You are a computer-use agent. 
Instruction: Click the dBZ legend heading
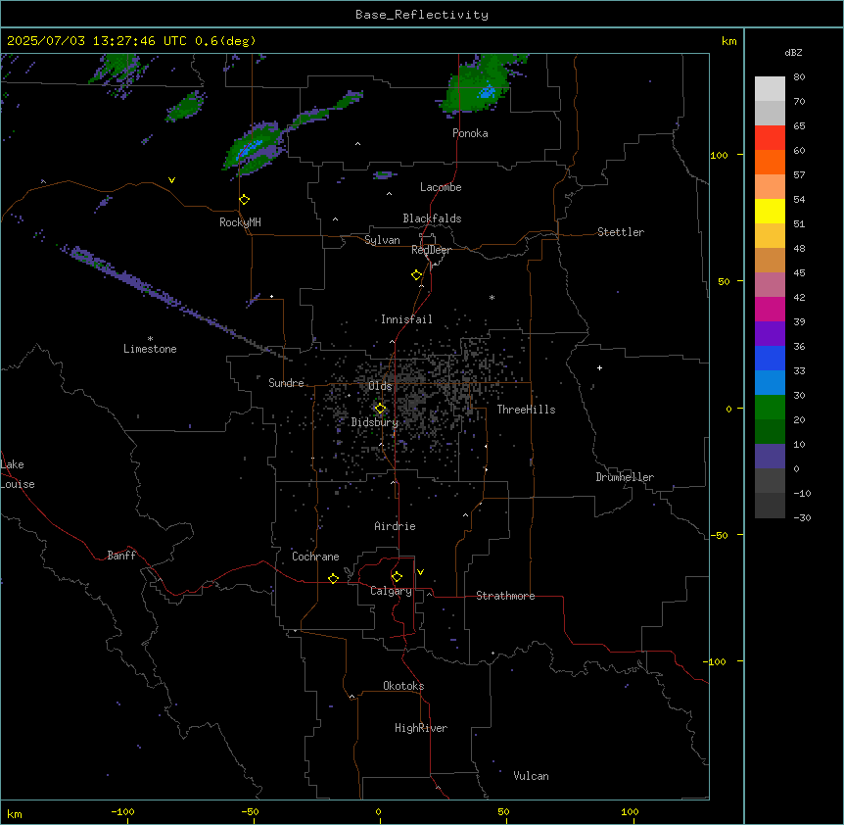pos(793,52)
